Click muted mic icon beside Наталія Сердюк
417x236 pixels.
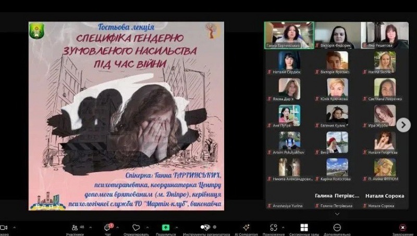pyautogui.click(x=269, y=72)
